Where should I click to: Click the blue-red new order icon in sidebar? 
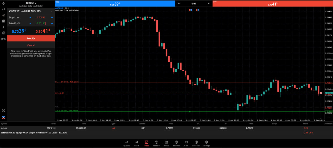point(3,117)
